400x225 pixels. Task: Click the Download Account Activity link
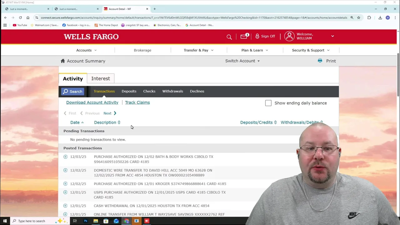(x=92, y=102)
